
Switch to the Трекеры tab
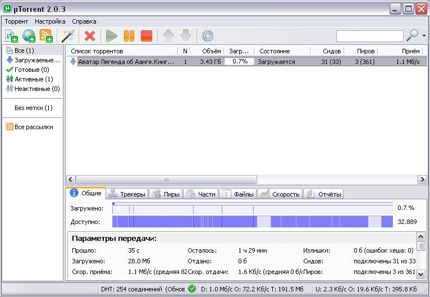[127, 194]
